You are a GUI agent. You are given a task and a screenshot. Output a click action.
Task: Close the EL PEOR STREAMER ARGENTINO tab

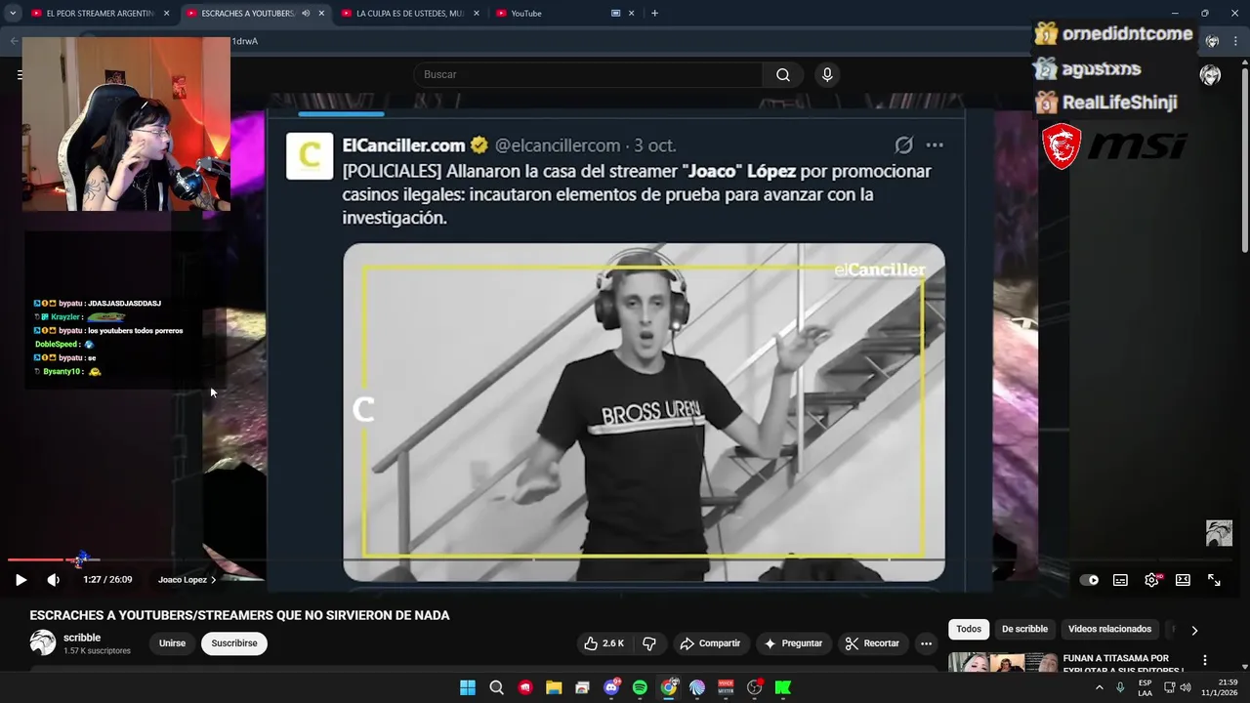coord(166,14)
